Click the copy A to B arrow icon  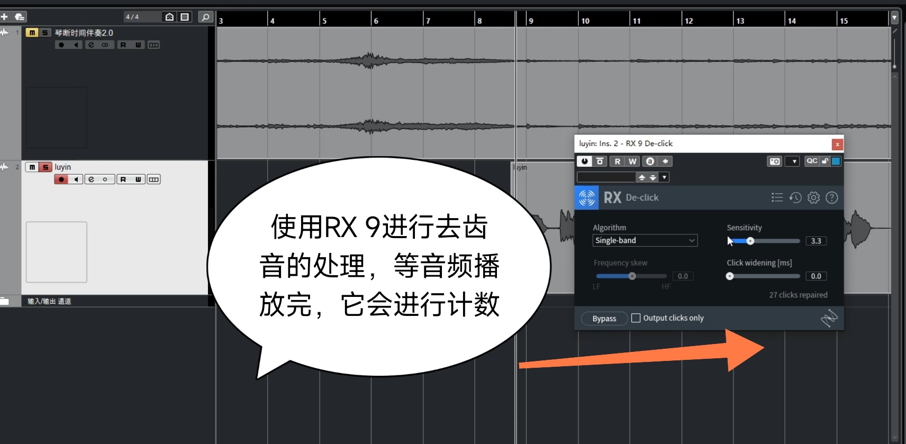[665, 161]
